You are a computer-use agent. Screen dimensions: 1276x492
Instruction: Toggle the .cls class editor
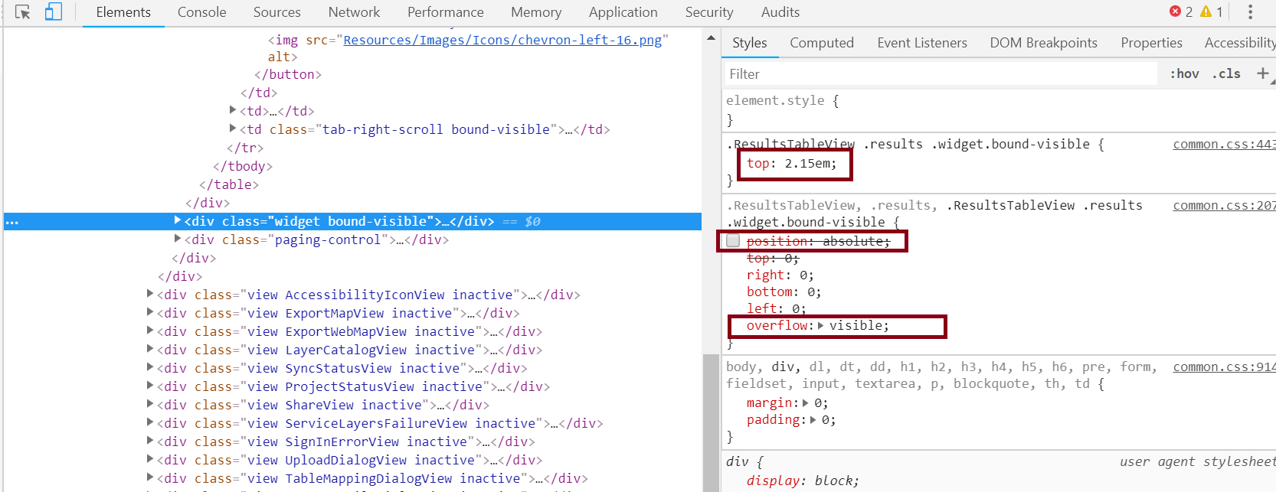(x=1226, y=73)
